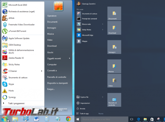Open Chrome from the taskbar
165x122 pixels.
[x=68, y=119]
